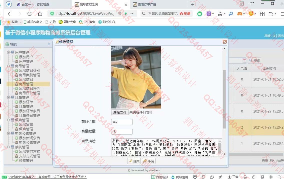Click 提交 submit button
284x179 pixels.
coord(134,161)
